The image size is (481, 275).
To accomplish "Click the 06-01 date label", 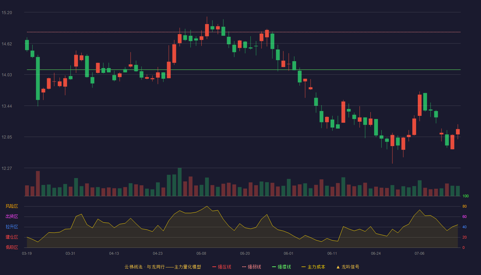I will 289,253.
